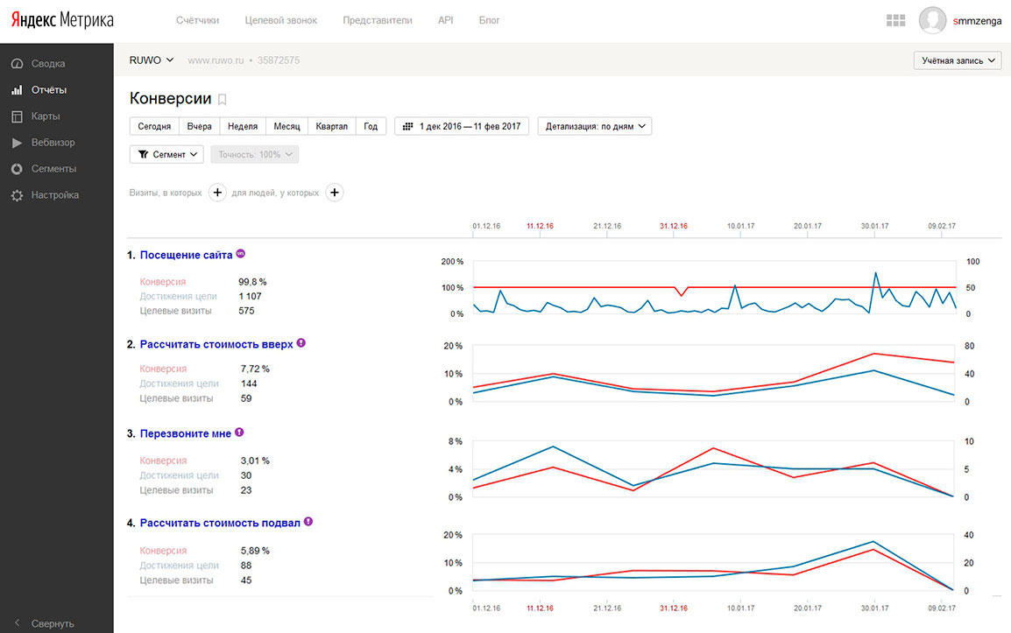Click the Вебвизор play icon

tap(17, 143)
